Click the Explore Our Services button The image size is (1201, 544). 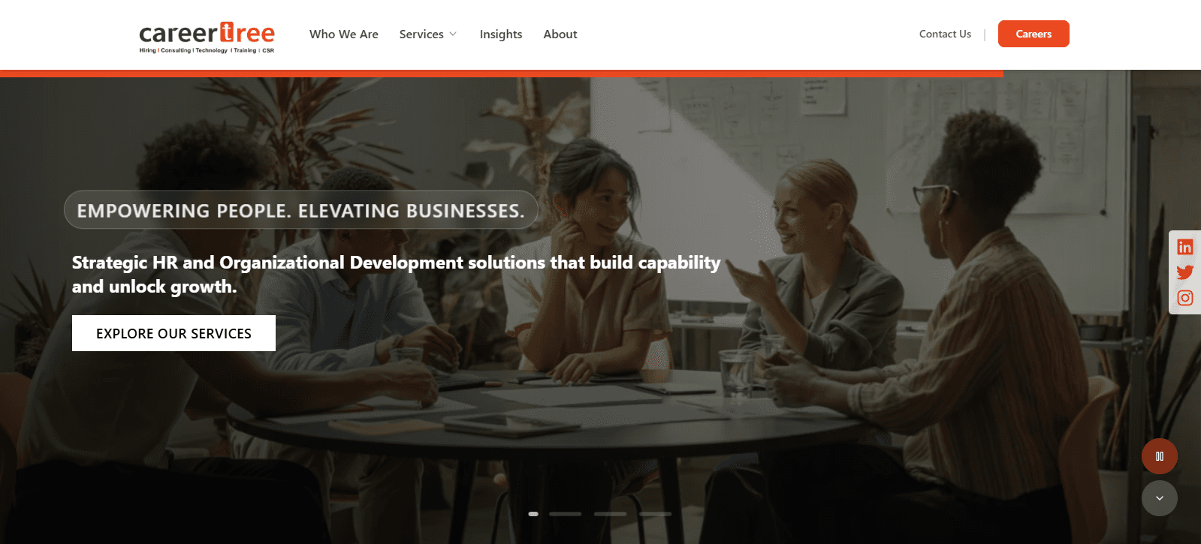[x=174, y=333]
